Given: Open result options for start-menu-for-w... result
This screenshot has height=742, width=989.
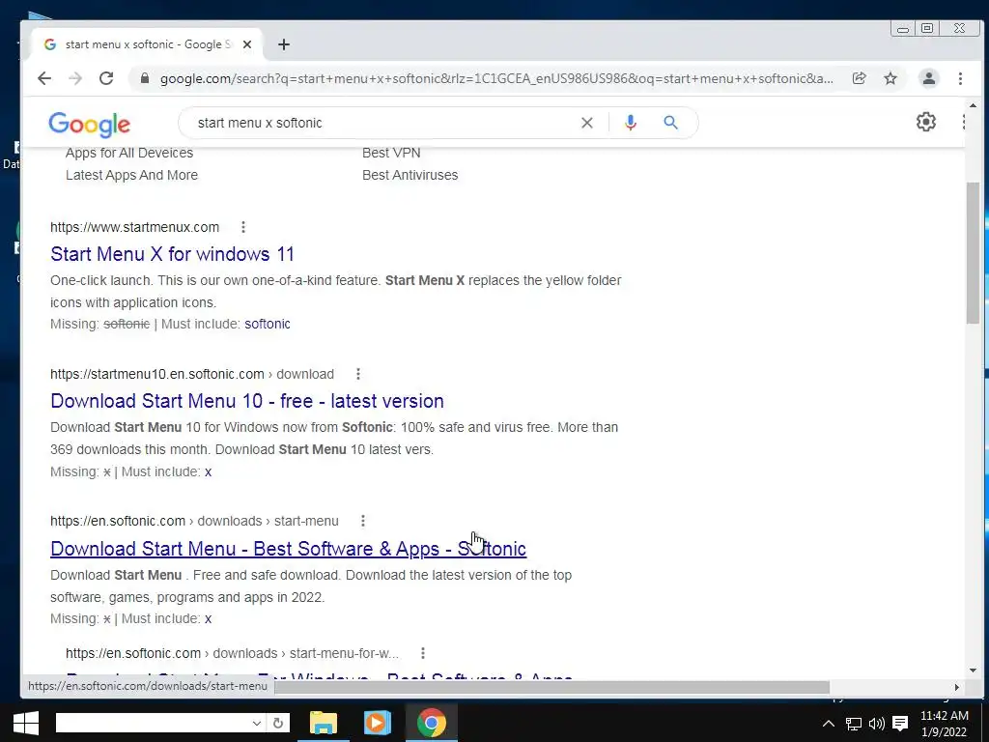Looking at the screenshot, I should point(423,653).
